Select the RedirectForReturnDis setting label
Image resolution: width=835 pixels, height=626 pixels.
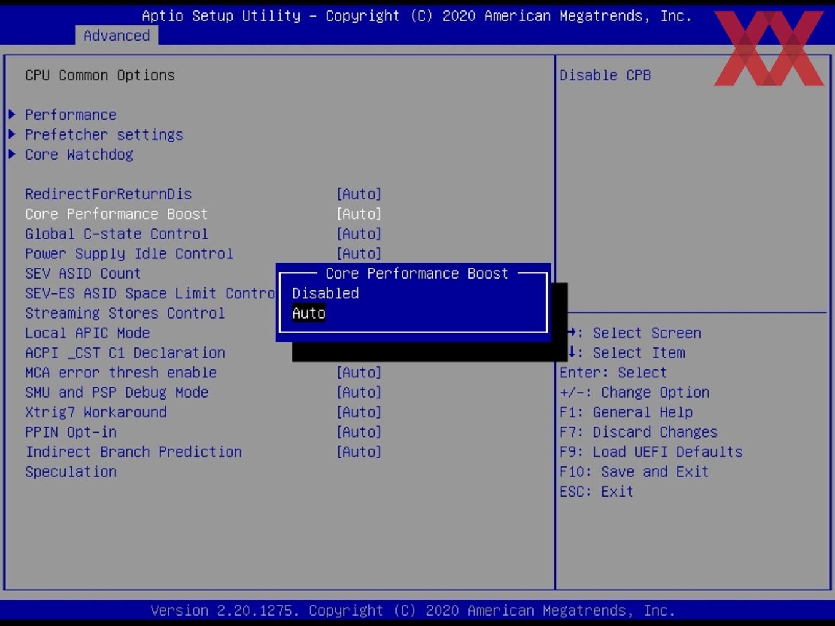click(108, 194)
